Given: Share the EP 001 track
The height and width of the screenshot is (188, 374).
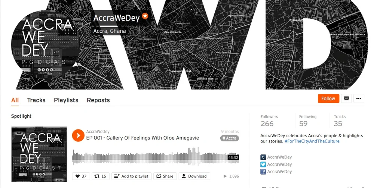Looking at the screenshot, I should click(165, 176).
